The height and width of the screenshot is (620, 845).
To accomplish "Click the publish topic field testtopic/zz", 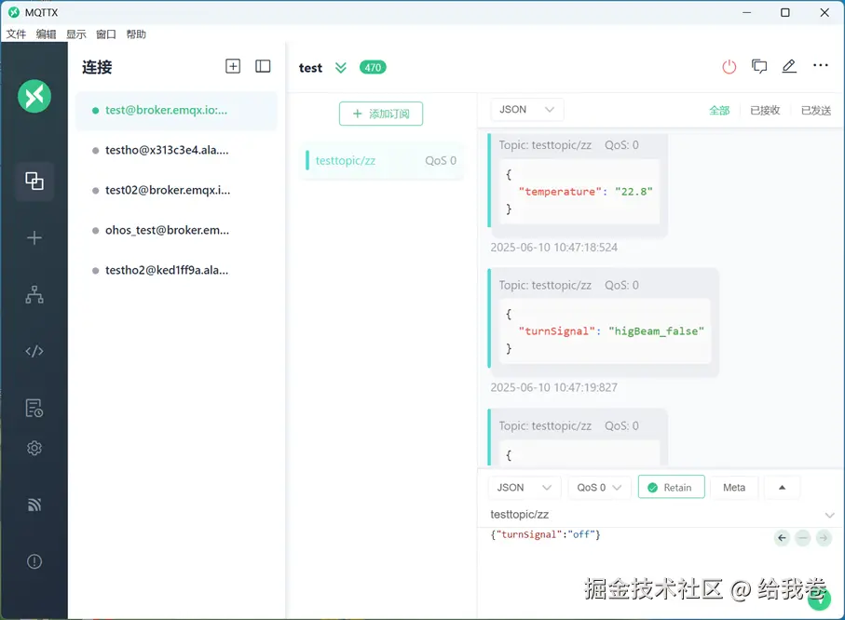I will coord(652,515).
